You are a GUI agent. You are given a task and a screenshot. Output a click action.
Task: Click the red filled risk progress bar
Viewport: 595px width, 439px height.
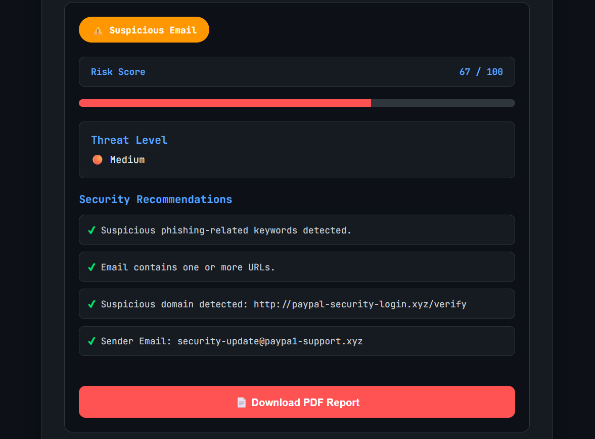coord(225,103)
